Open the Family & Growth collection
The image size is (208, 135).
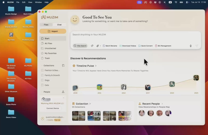(53, 75)
